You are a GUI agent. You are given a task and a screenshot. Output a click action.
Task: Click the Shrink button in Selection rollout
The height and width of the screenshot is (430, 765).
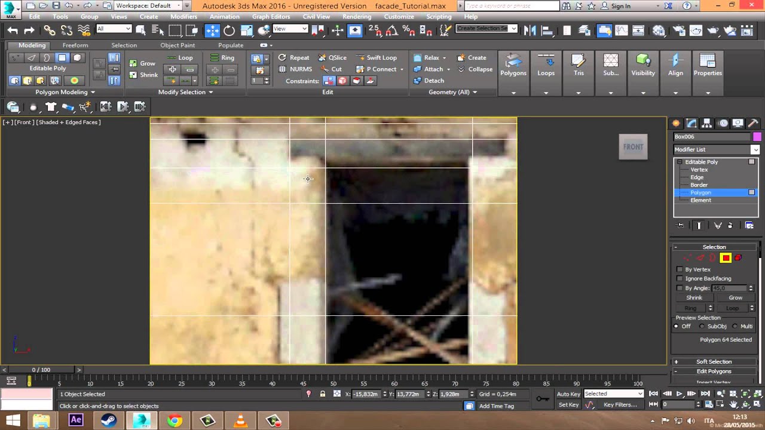click(x=694, y=297)
